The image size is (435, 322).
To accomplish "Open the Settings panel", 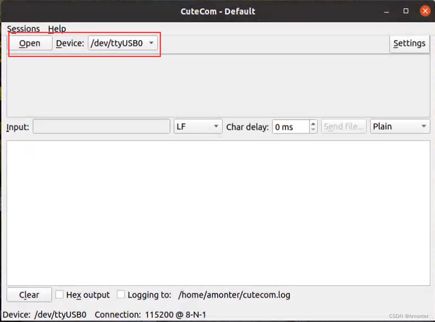I will tap(409, 43).
